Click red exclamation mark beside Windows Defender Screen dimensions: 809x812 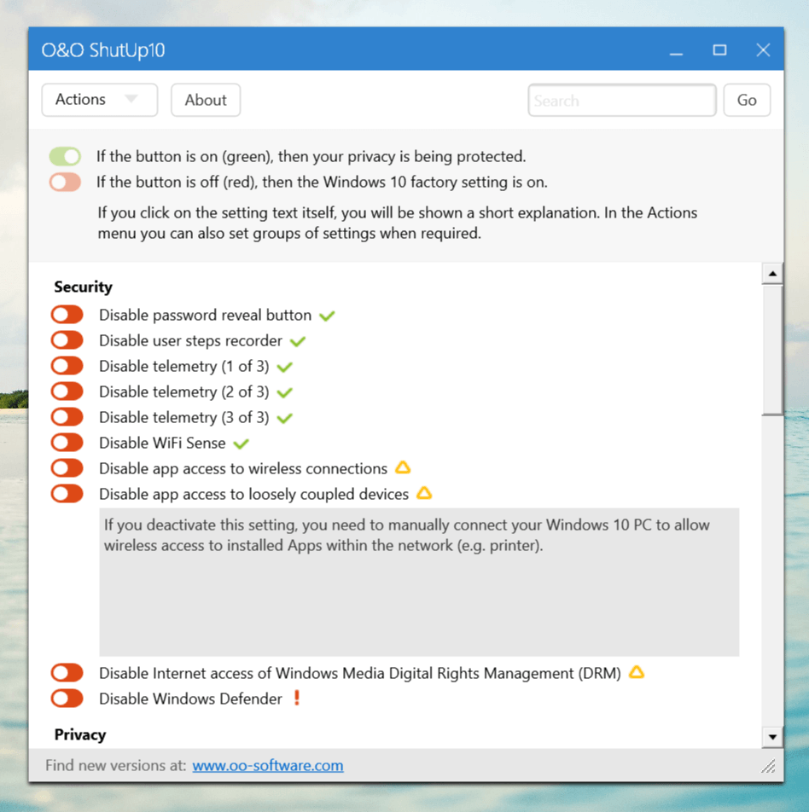[x=297, y=698]
